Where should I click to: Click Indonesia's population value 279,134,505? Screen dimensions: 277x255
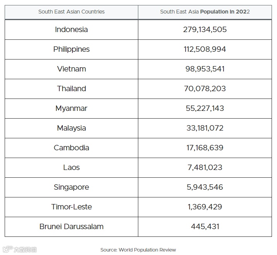click(x=205, y=29)
